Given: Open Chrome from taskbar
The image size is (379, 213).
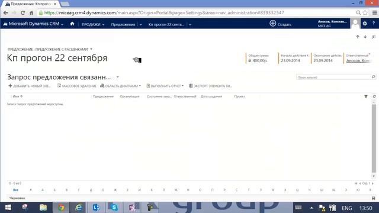Looking at the screenshot, I should tap(61, 208).
